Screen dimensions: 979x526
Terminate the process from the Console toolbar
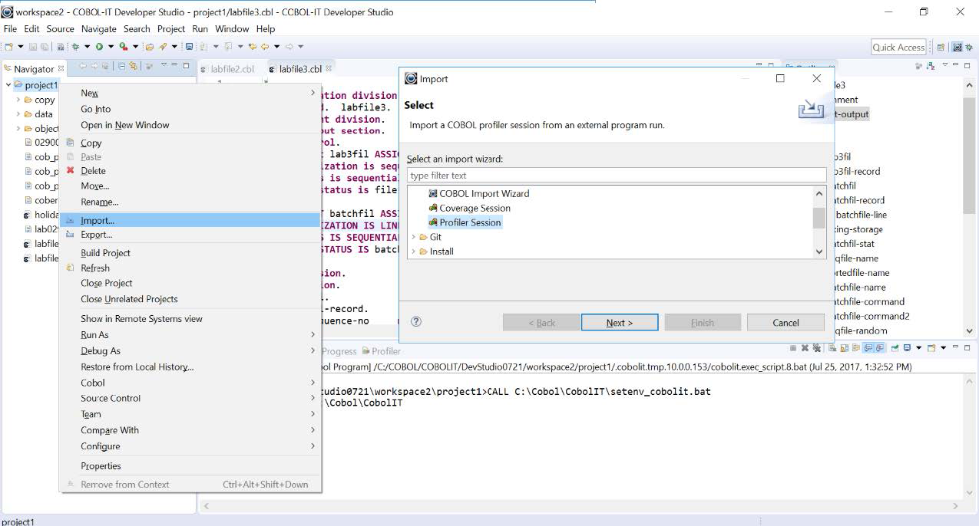coord(794,349)
